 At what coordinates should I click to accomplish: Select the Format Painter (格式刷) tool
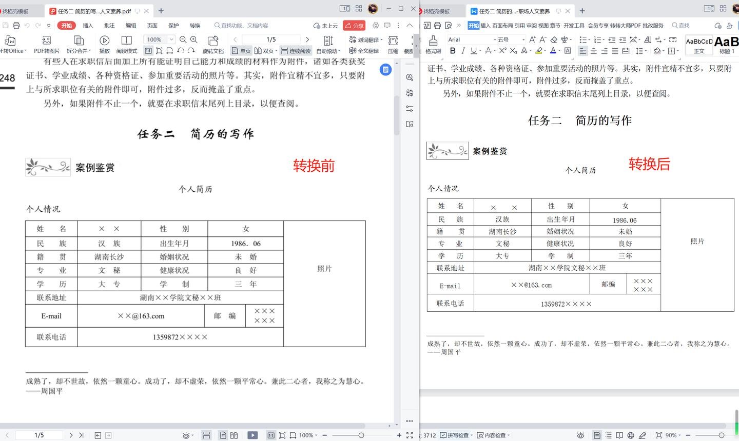433,44
